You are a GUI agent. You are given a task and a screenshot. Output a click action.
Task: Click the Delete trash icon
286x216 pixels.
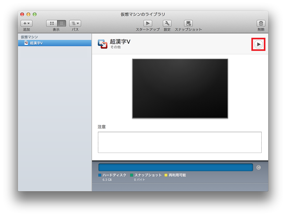click(x=261, y=23)
